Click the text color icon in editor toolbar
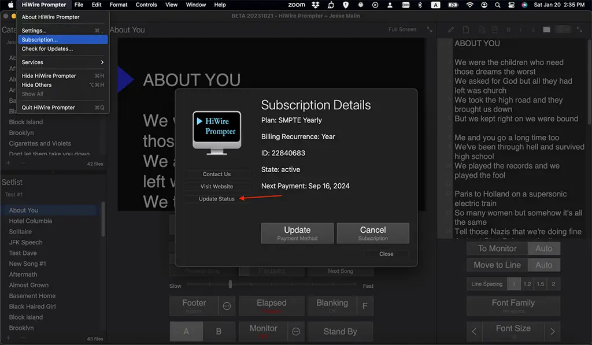 pos(532,29)
